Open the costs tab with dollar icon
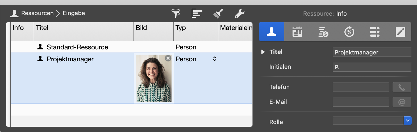The width and height of the screenshot is (417, 132). pos(323,32)
